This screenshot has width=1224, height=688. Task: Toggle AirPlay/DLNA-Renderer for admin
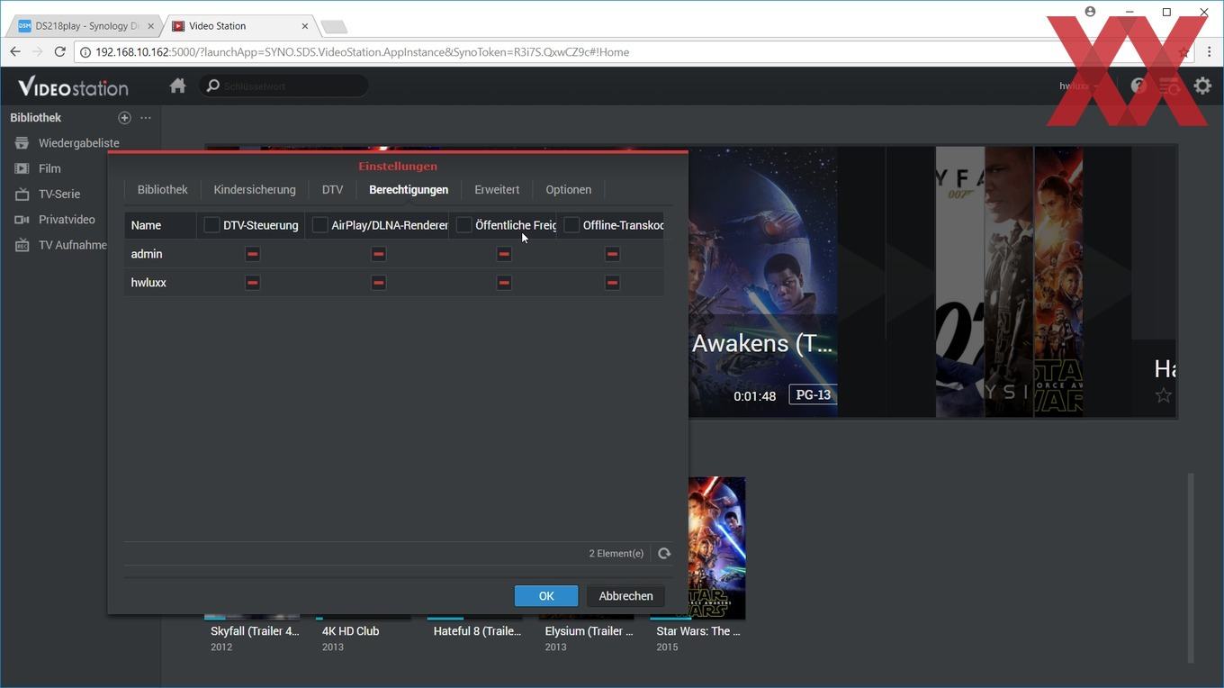(x=378, y=254)
